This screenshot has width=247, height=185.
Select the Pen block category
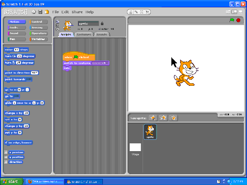[16, 39]
